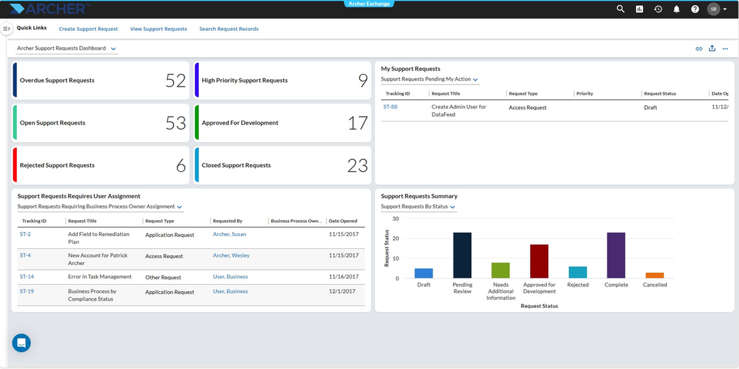
Task: Expand Support Requests Pending My Action dropdown
Action: (x=430, y=80)
